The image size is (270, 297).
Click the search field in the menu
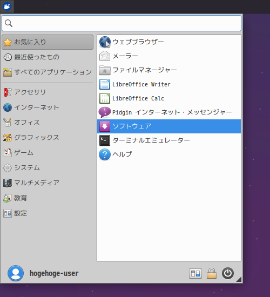tap(122, 23)
